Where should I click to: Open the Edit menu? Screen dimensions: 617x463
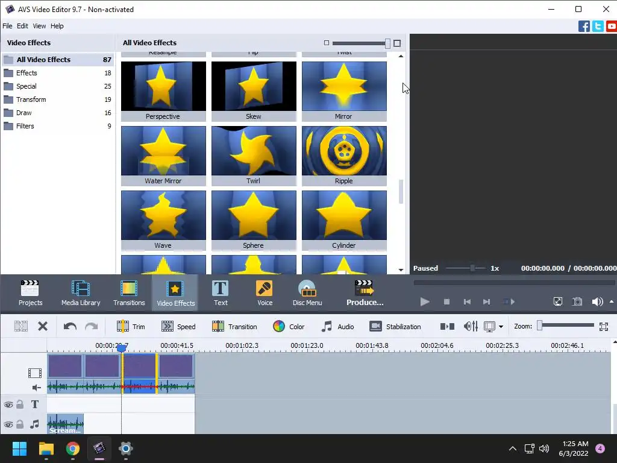click(x=22, y=26)
